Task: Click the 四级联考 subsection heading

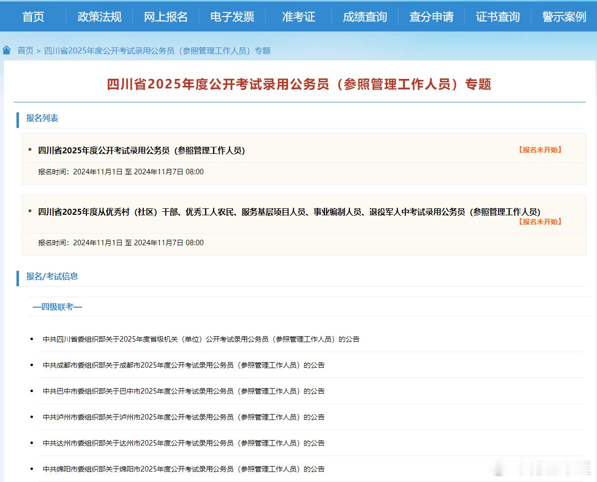Action: click(x=57, y=307)
